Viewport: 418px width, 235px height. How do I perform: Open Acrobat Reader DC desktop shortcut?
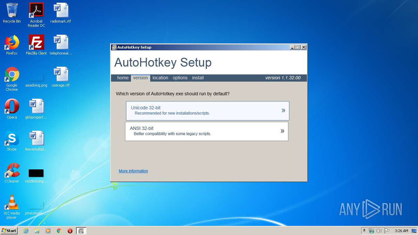click(36, 15)
